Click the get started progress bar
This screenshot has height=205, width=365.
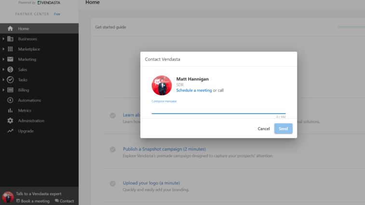click(351, 27)
